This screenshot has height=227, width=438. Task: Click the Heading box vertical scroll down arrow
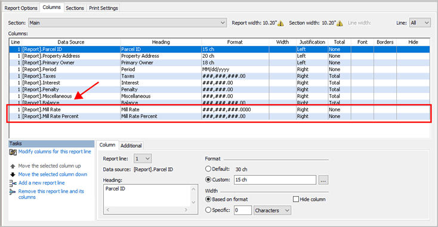coord(193,203)
